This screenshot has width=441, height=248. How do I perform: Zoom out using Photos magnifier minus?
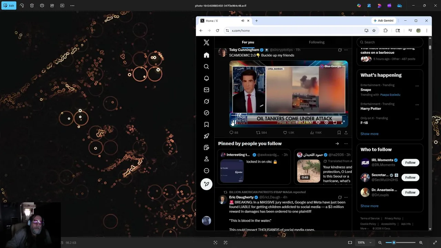click(380, 242)
